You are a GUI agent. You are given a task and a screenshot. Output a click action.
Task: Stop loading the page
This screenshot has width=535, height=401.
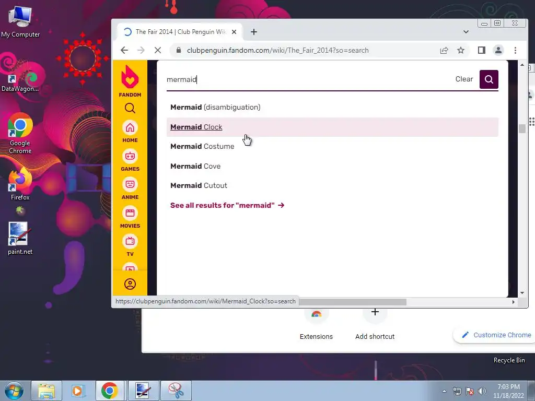pos(158,51)
